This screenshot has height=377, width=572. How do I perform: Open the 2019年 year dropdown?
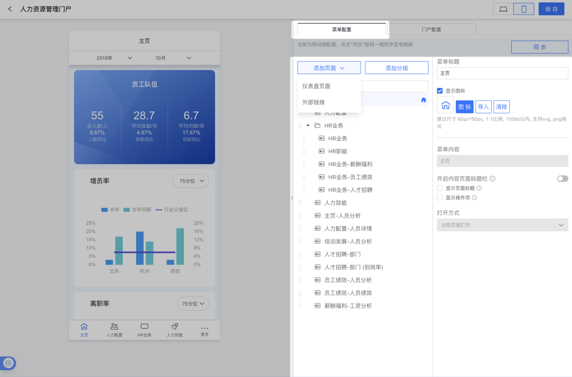pos(114,58)
